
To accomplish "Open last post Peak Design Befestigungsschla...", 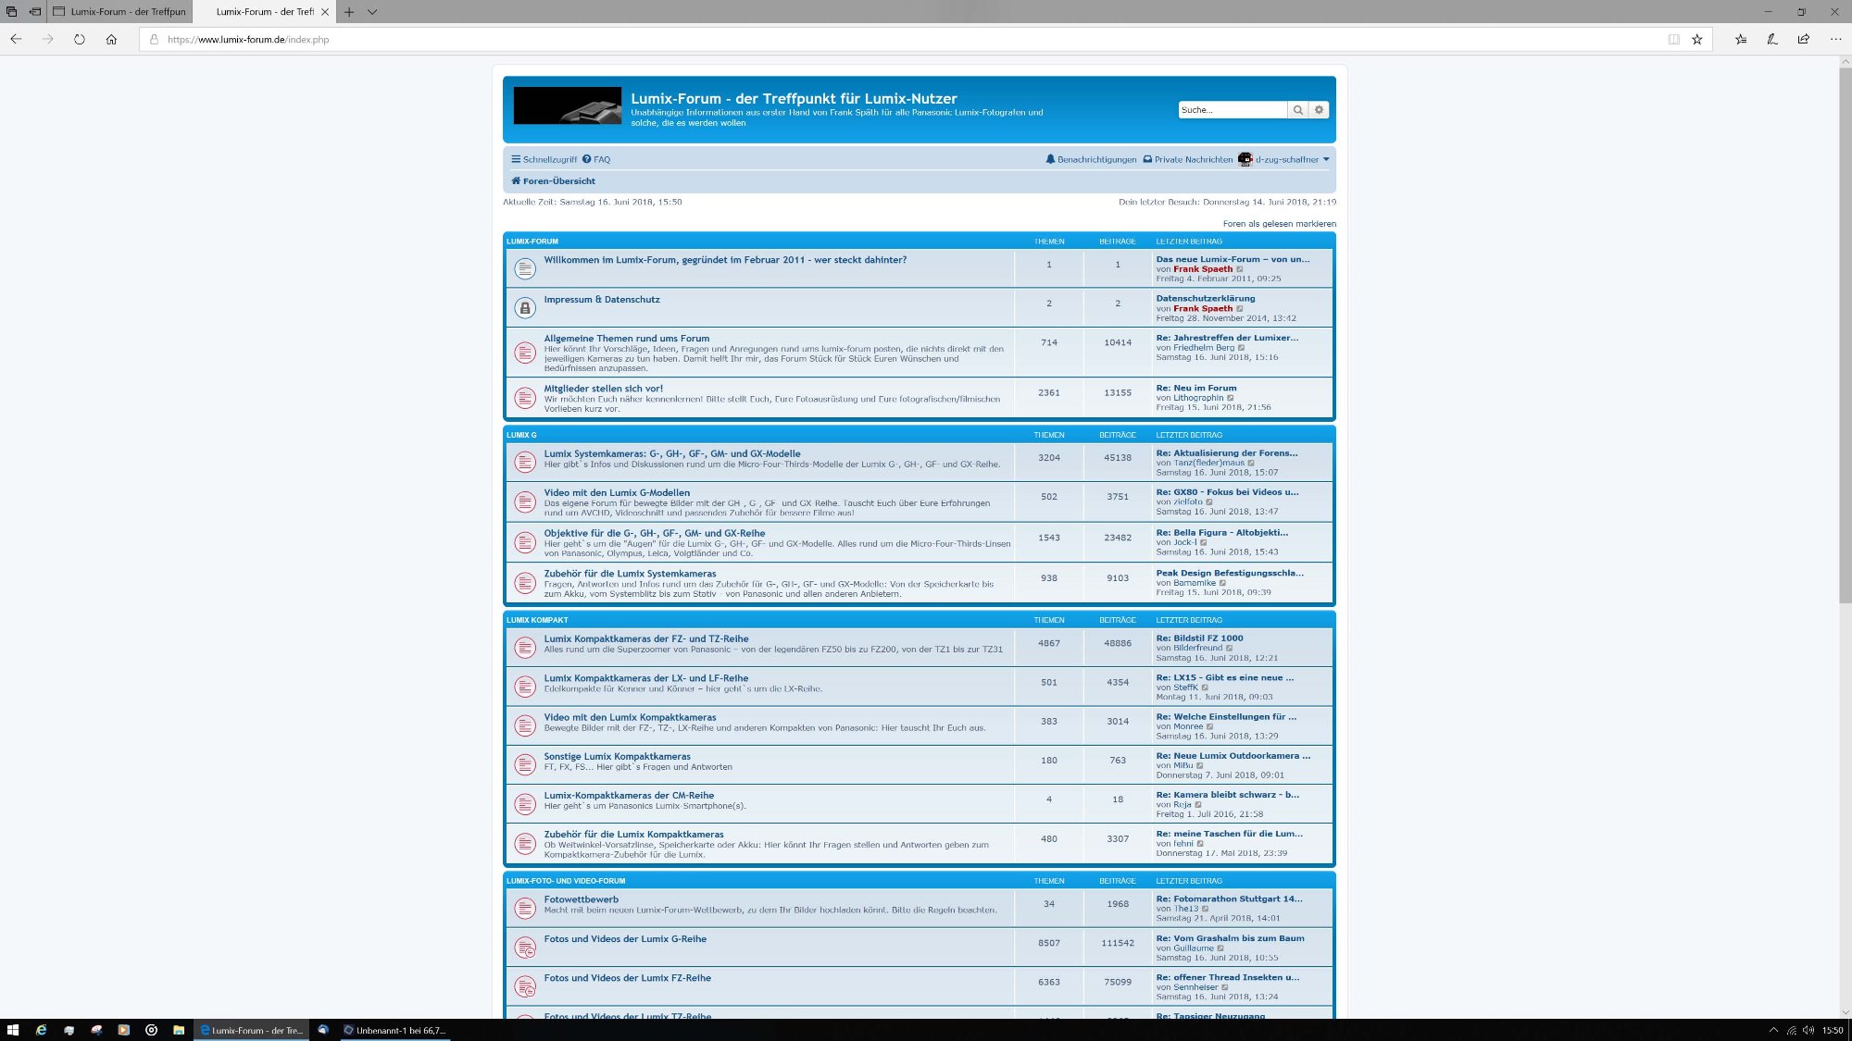I will (x=1230, y=573).
